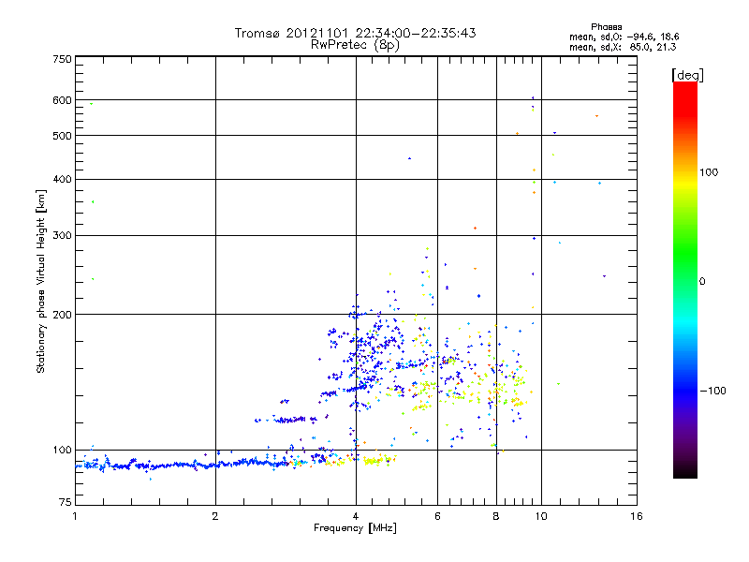Click the x-axis tick label '8'
The image size is (749, 562).
coord(496,516)
